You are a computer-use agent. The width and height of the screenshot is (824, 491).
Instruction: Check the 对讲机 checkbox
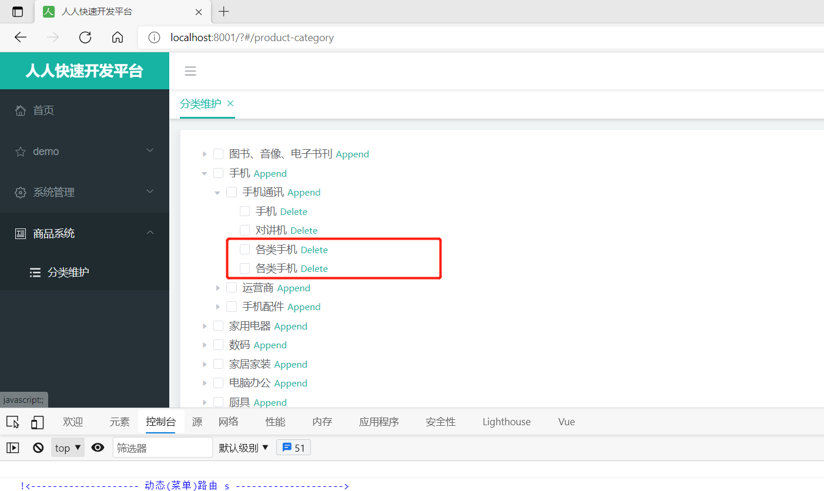tap(245, 230)
